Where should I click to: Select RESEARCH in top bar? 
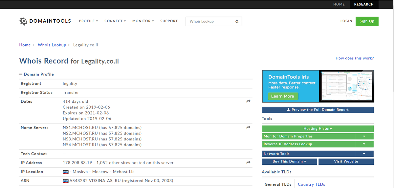(364, 4)
